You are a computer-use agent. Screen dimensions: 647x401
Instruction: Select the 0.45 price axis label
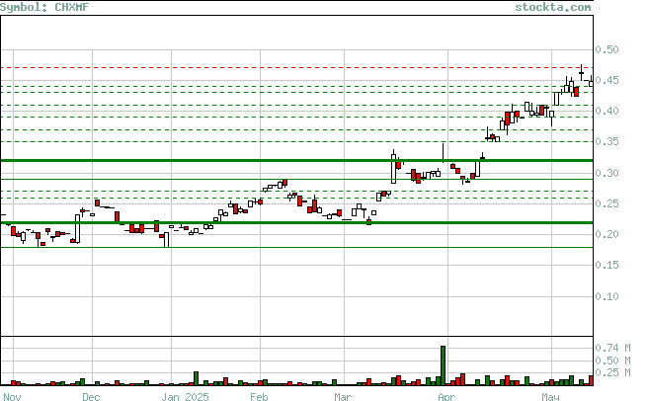click(607, 80)
